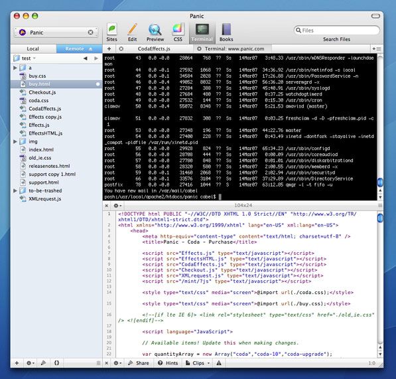Select releasenotes.html file
This screenshot has width=396, height=379.
click(56, 166)
